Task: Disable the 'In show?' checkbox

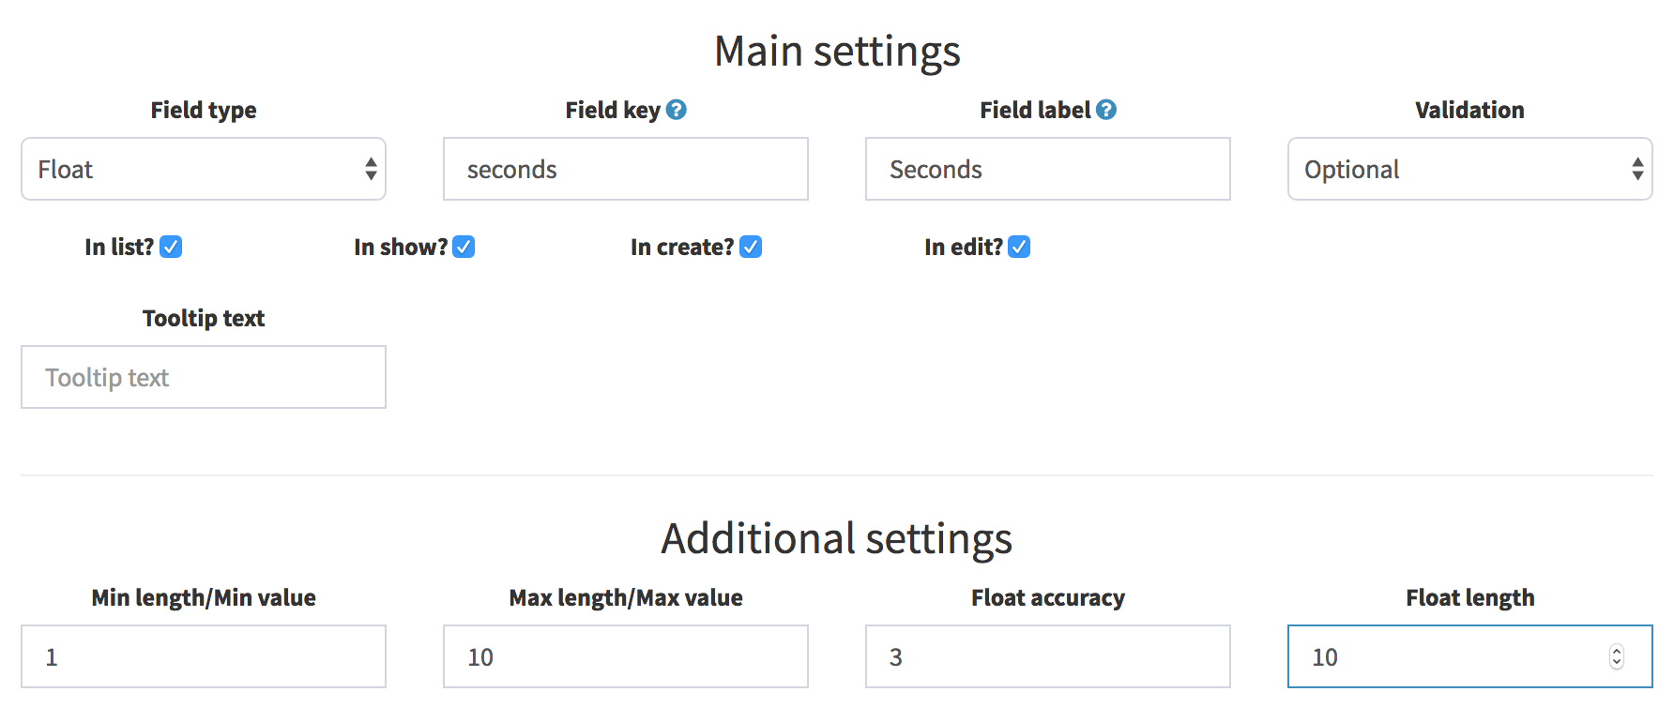Action: [464, 247]
